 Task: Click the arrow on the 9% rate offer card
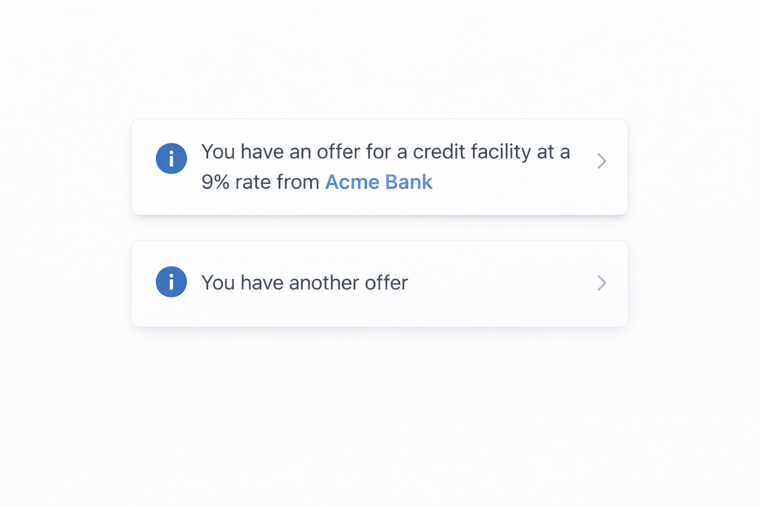(x=601, y=161)
